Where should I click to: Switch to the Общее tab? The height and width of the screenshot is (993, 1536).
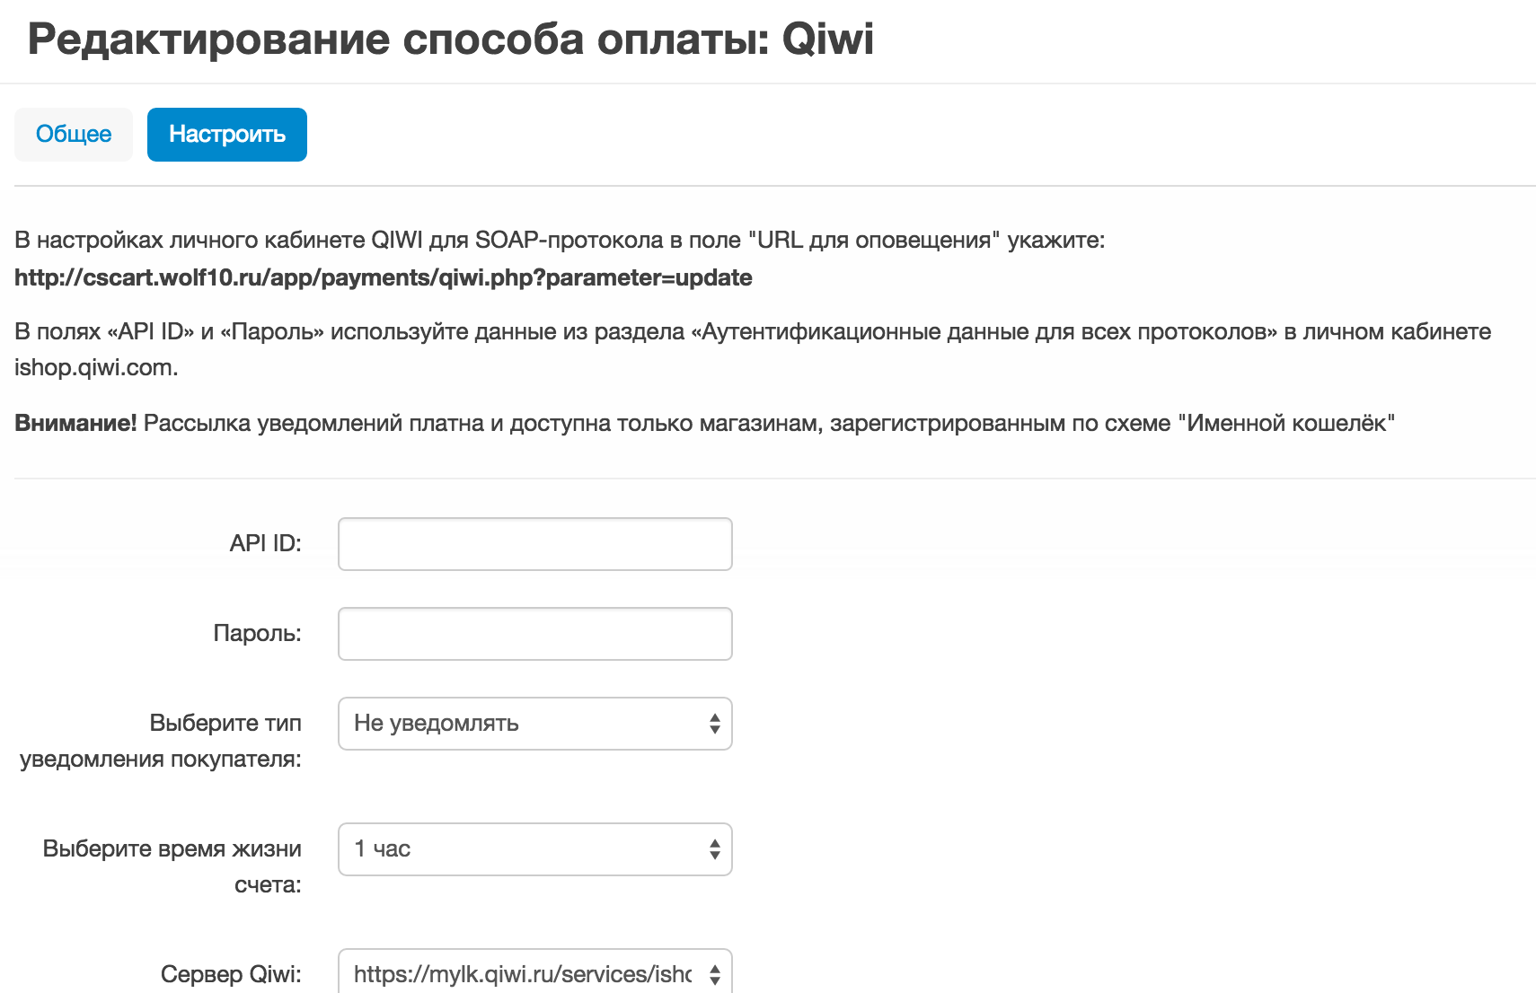[x=74, y=135]
